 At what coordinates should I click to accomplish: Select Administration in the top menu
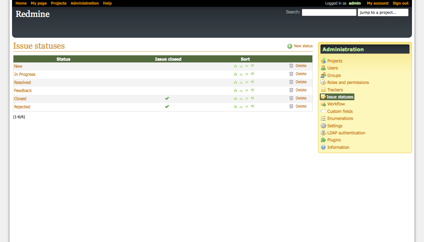(85, 3)
